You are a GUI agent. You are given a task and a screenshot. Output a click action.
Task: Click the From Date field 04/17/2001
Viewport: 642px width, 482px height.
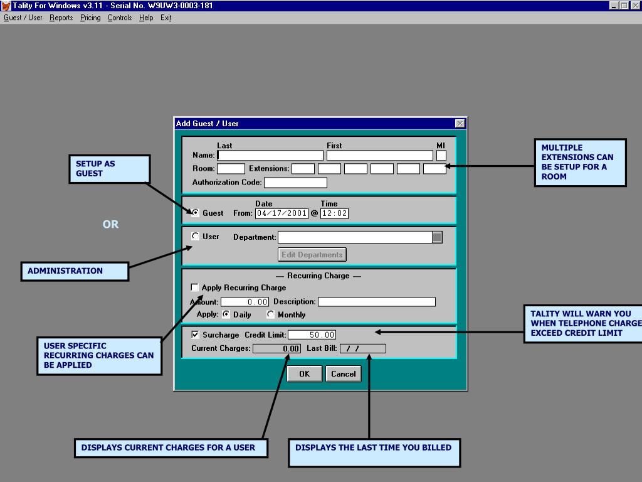click(282, 213)
